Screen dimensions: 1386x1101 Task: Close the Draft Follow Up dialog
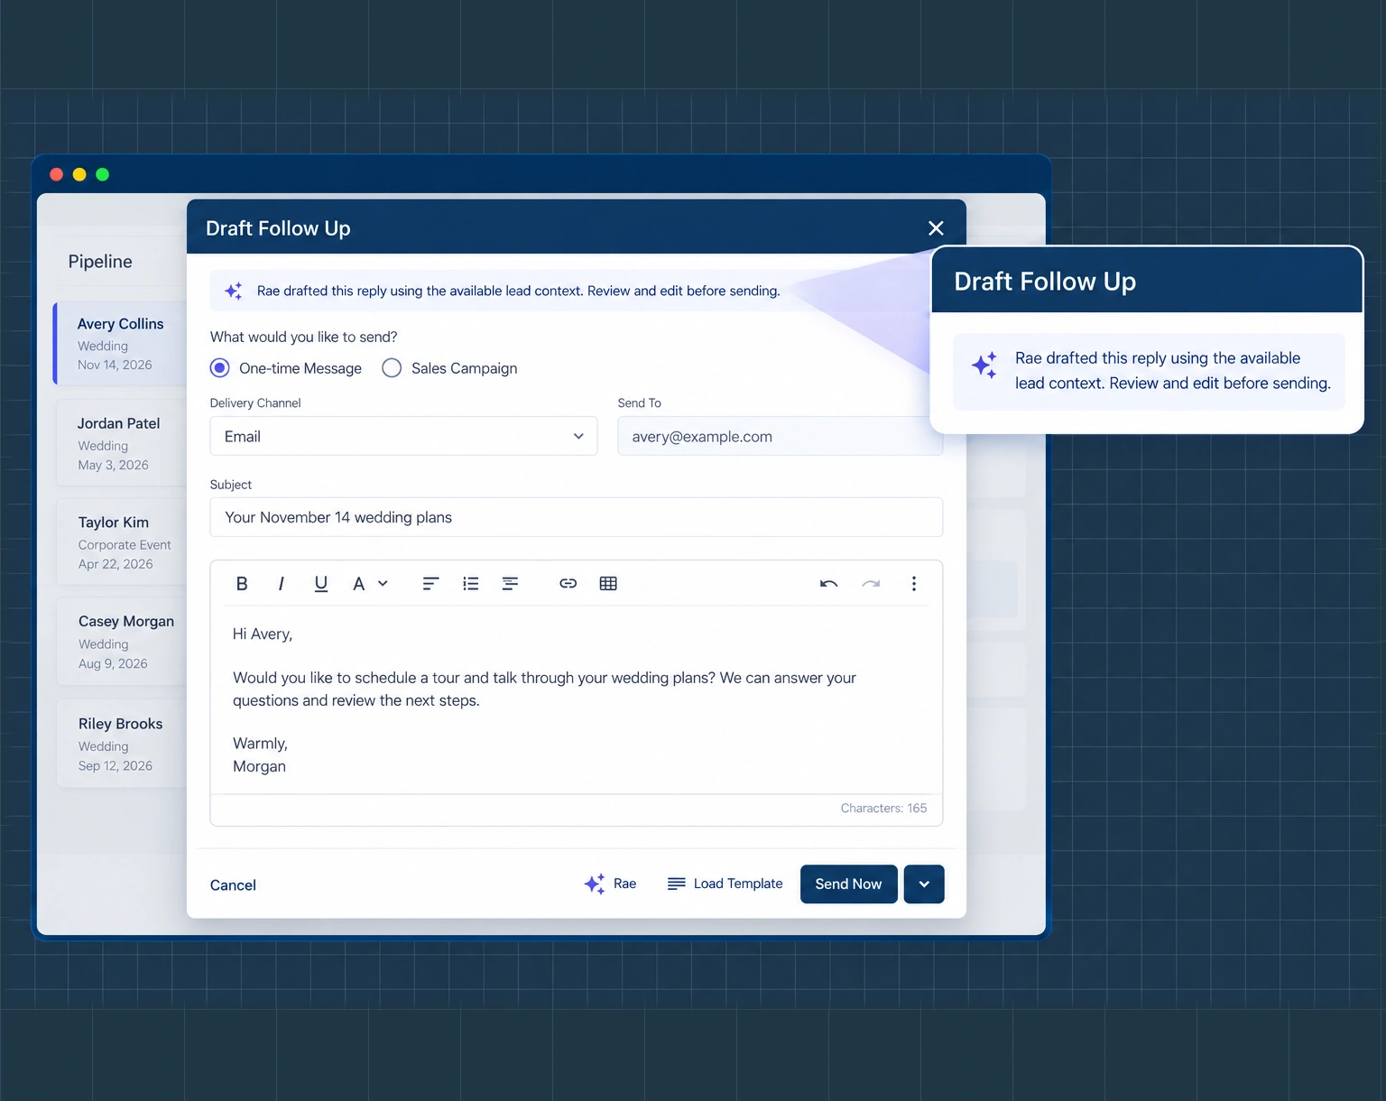pos(936,228)
